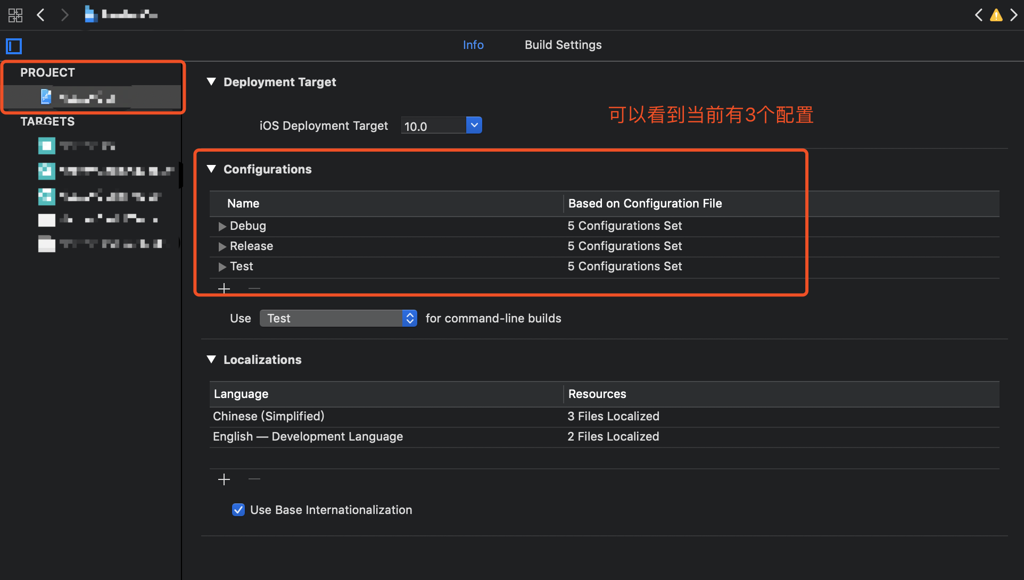Image resolution: width=1024 pixels, height=580 pixels.
Task: Select the Chinese (Simplified) language row
Action: (x=268, y=416)
